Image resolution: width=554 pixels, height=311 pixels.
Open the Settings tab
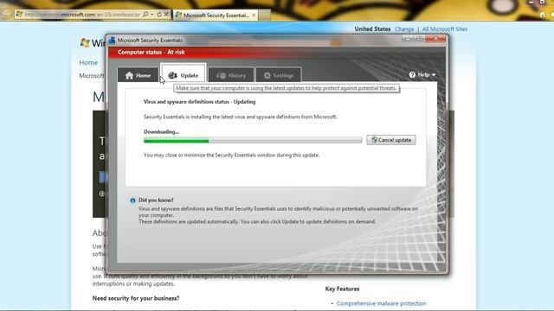(279, 75)
